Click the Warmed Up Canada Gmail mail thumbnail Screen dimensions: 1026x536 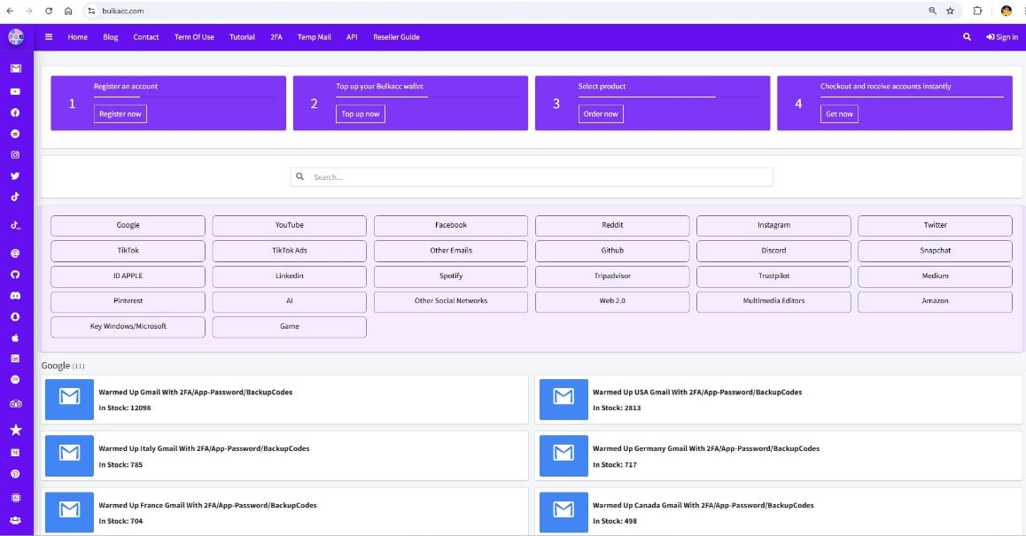tap(564, 512)
